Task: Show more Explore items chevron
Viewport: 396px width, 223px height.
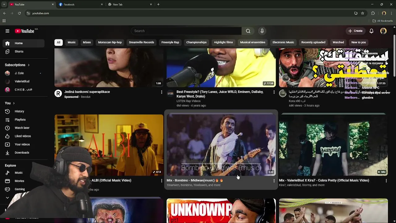Action: [x=7, y=198]
